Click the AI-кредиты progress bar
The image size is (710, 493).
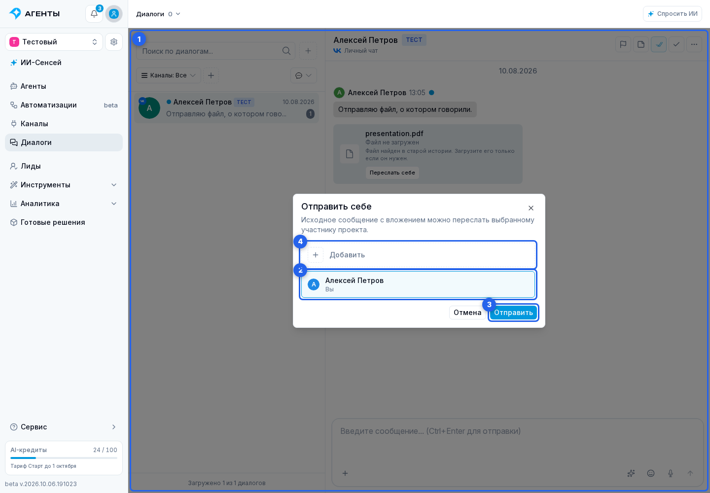[64, 458]
